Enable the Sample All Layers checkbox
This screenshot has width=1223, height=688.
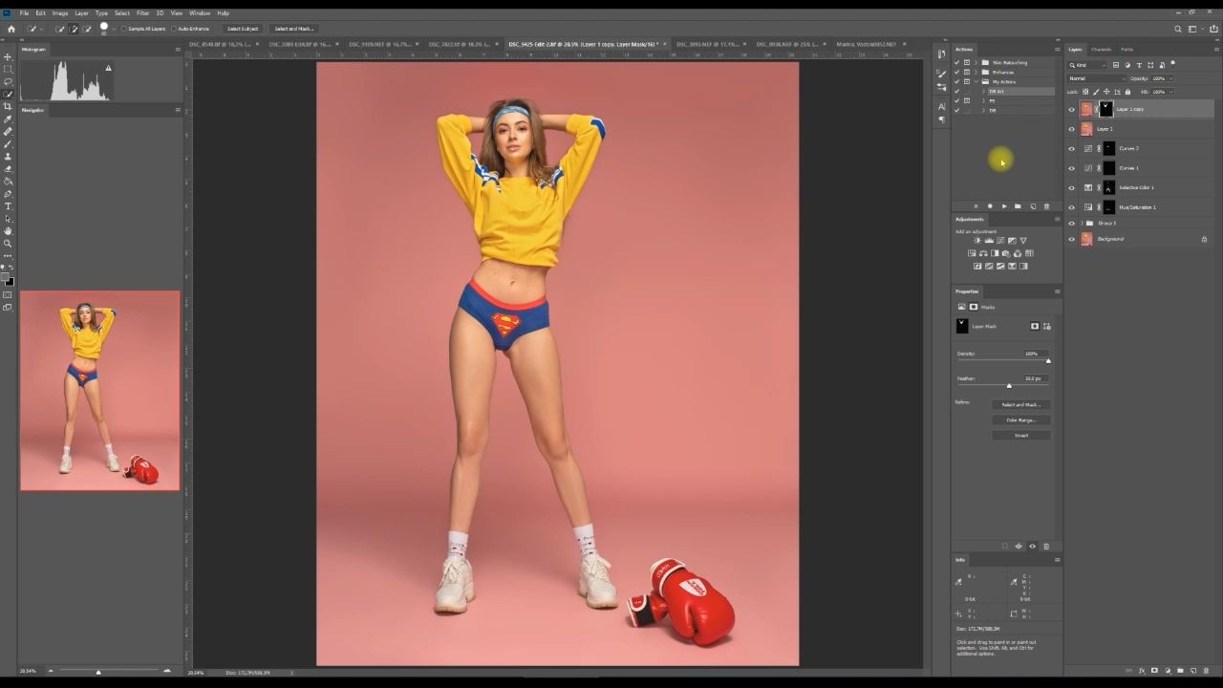123,29
